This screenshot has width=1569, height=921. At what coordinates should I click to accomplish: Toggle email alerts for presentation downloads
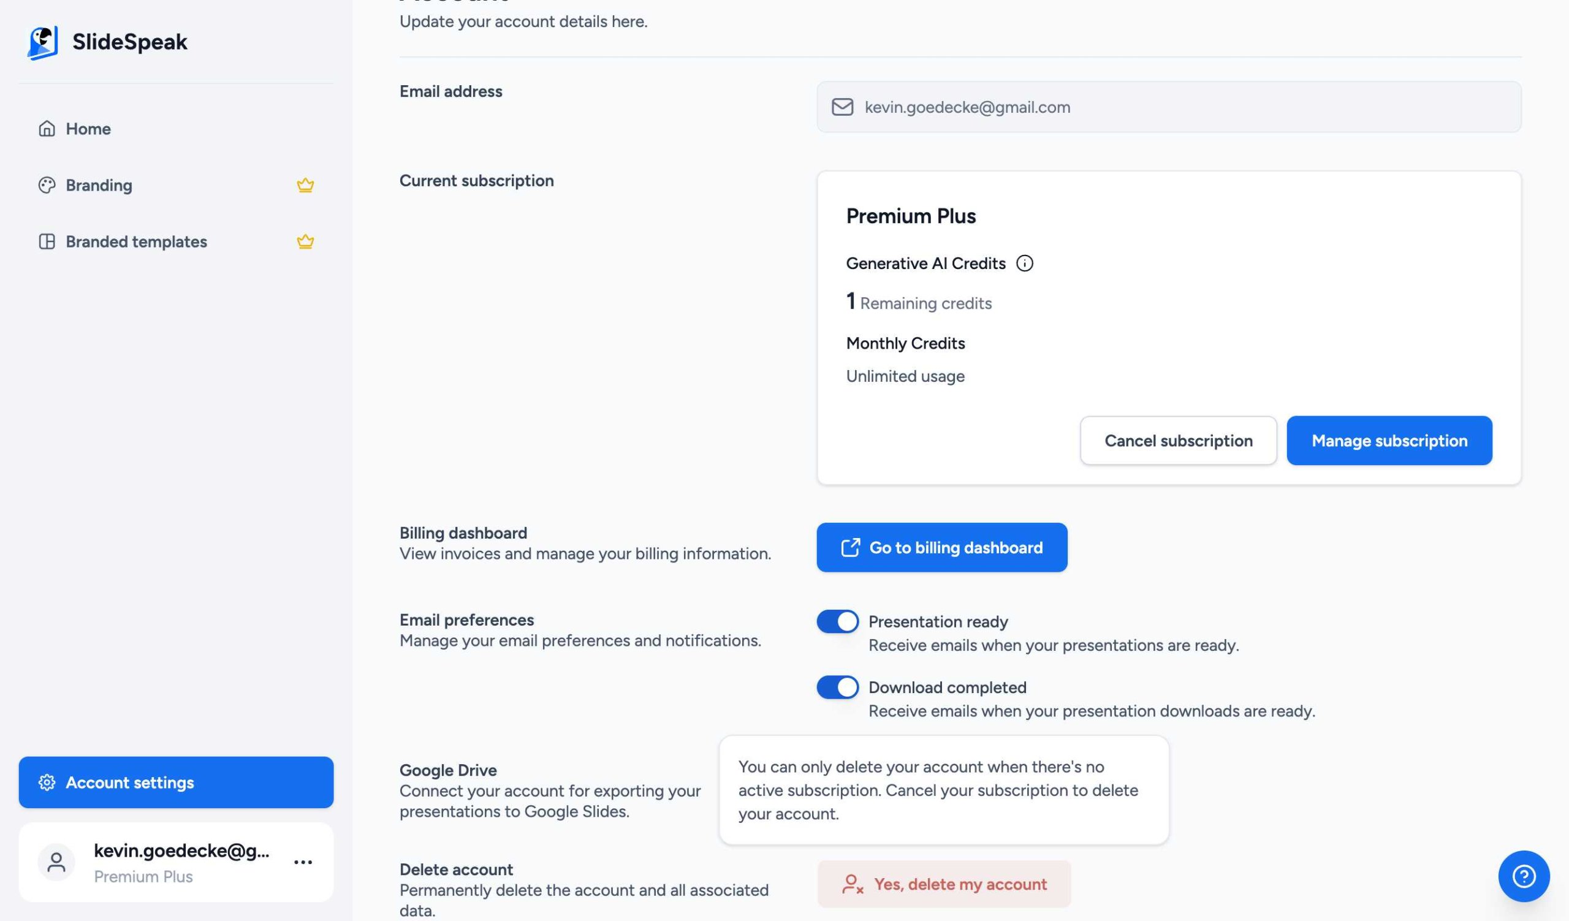837,687
